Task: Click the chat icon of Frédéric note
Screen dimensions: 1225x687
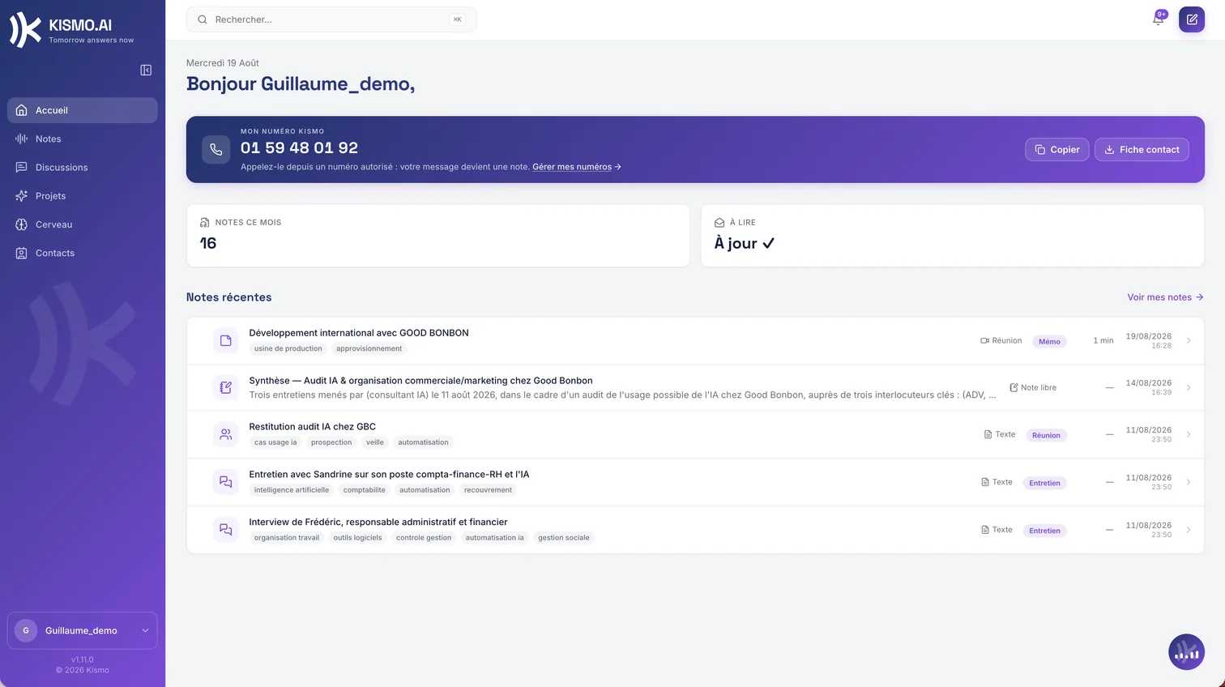Action: [226, 530]
